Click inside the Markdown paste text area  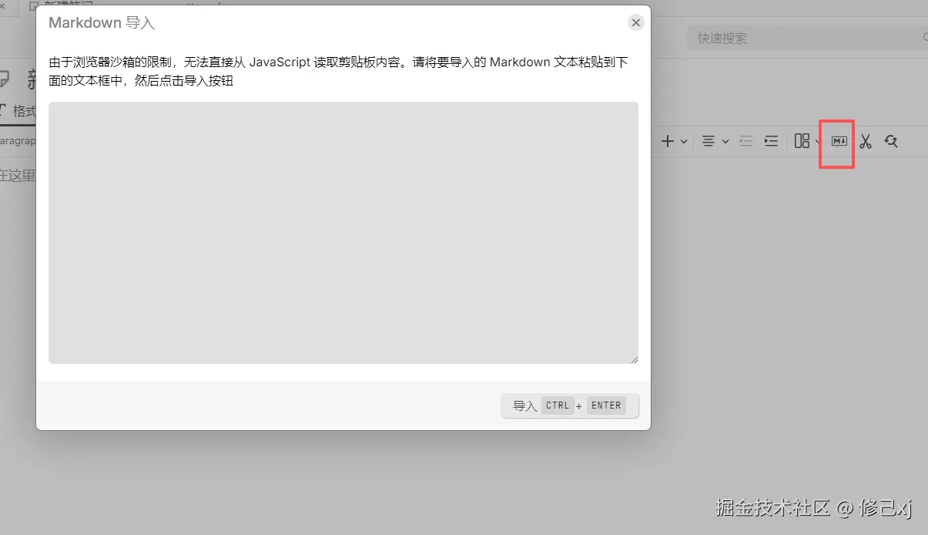pos(343,231)
